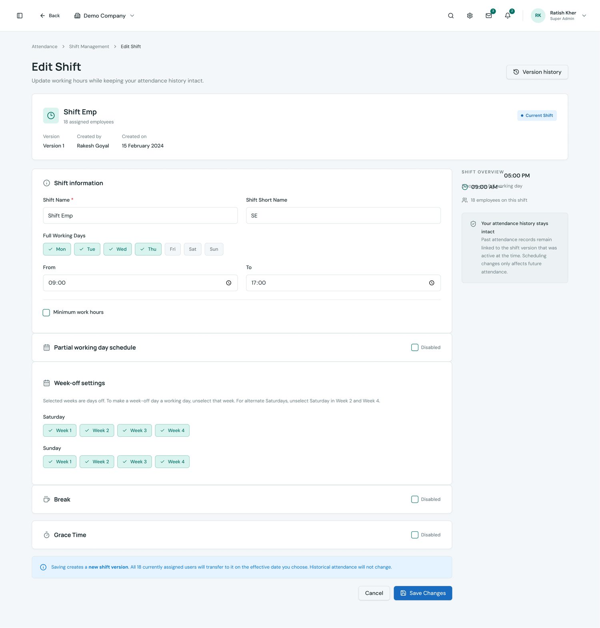Enable the Minimum work hours checkbox
This screenshot has height=628, width=600.
46,312
